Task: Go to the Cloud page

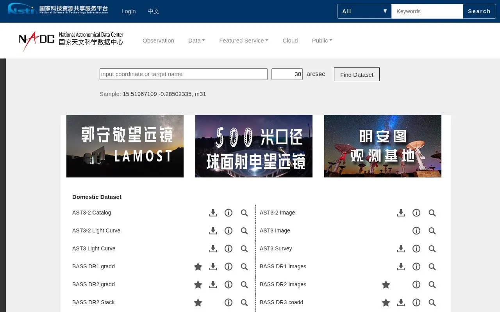Action: (290, 41)
